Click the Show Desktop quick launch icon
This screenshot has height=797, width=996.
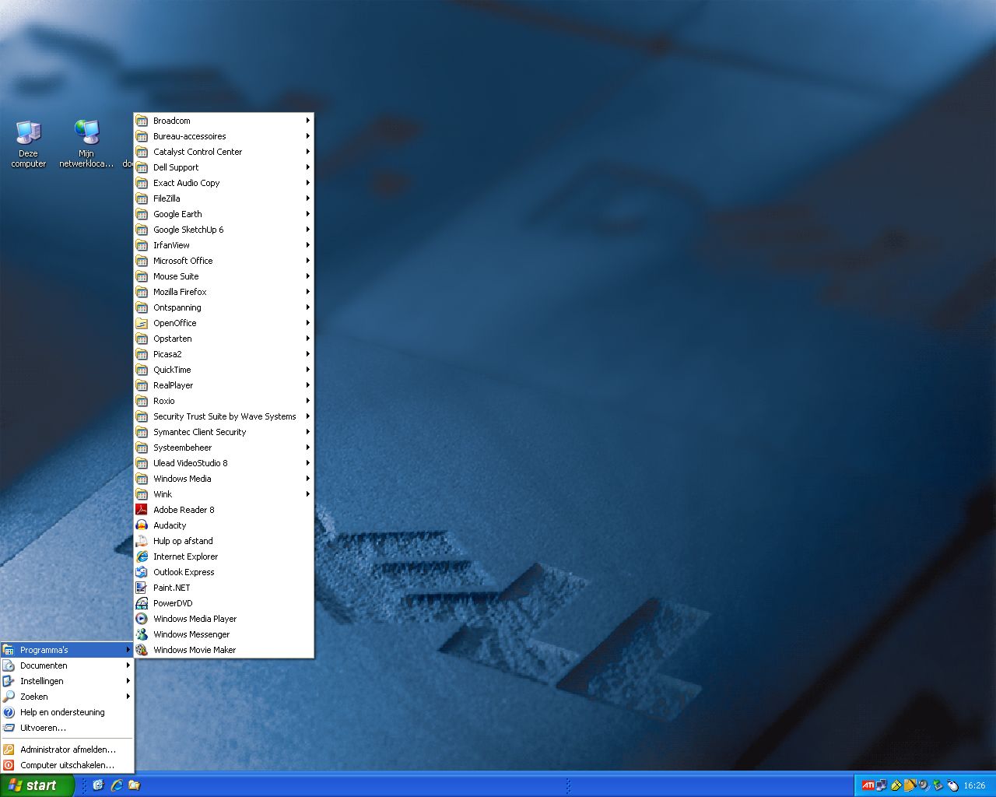pyautogui.click(x=98, y=785)
